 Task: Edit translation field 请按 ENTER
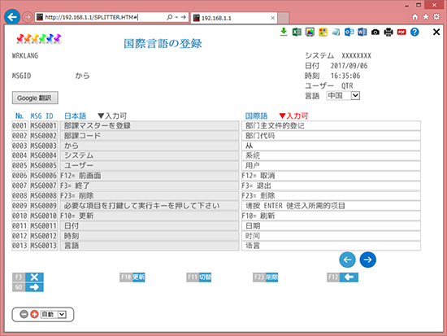331,206
